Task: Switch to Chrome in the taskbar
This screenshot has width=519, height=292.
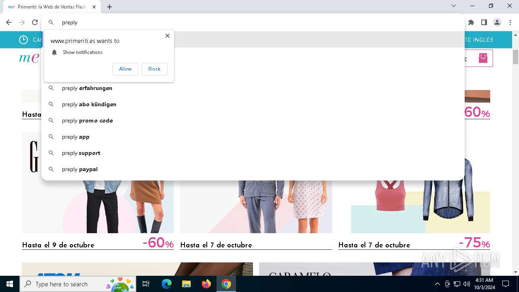Action: [226, 284]
